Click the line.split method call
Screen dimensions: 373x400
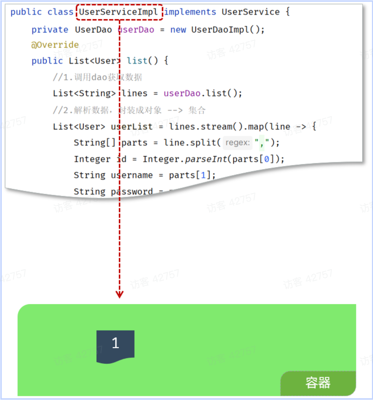click(x=192, y=143)
